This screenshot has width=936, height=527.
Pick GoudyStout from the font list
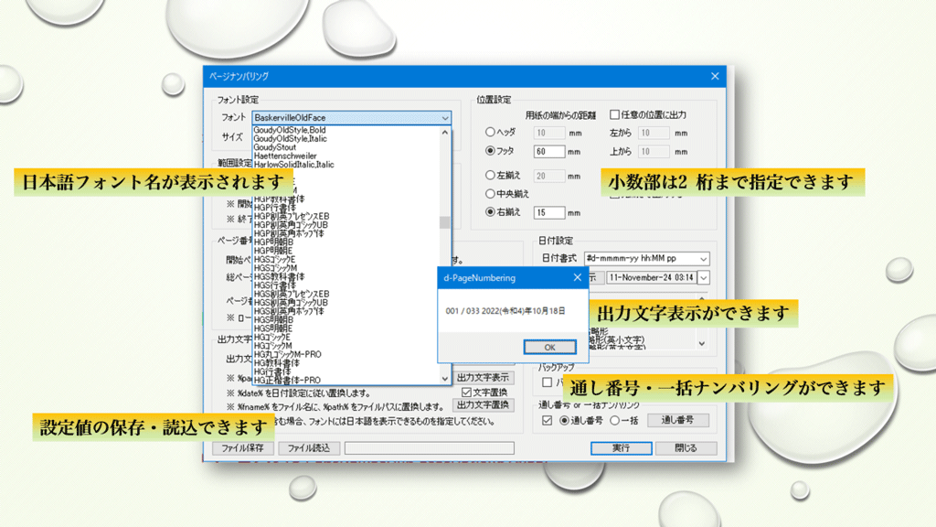[275, 147]
